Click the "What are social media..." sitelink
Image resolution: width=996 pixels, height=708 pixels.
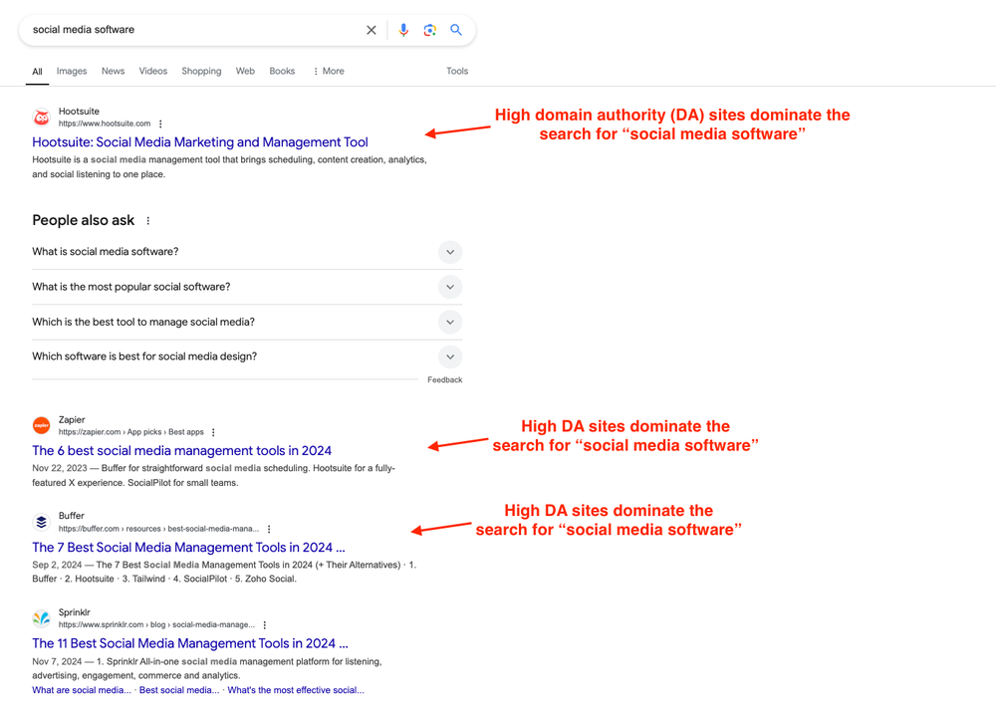point(82,690)
